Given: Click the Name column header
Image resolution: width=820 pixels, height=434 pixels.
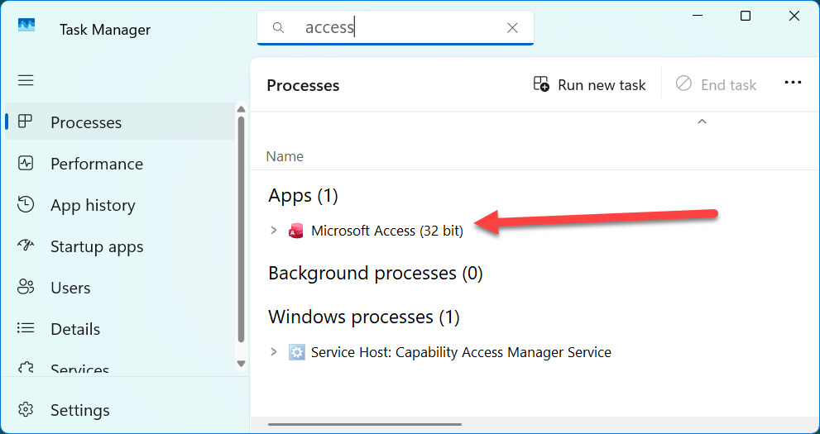Looking at the screenshot, I should click(x=285, y=156).
